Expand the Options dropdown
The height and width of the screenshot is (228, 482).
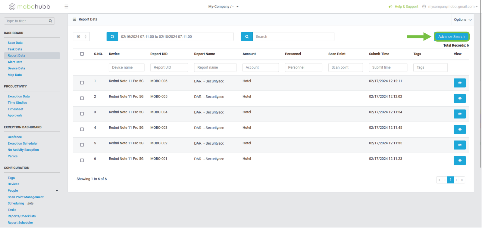[x=462, y=20]
